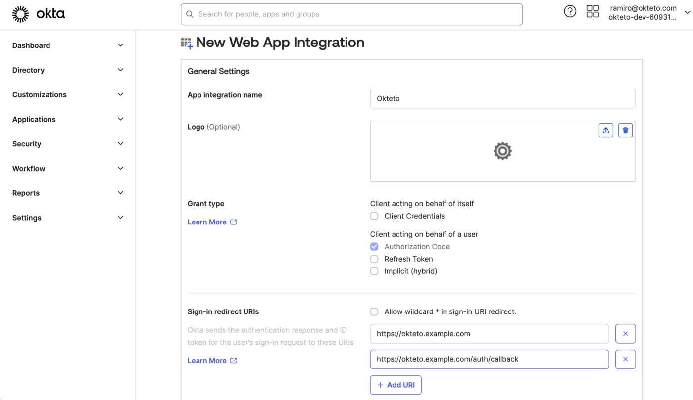Open the help question mark icon
Viewport: 693px width, 400px height.
[x=570, y=11]
